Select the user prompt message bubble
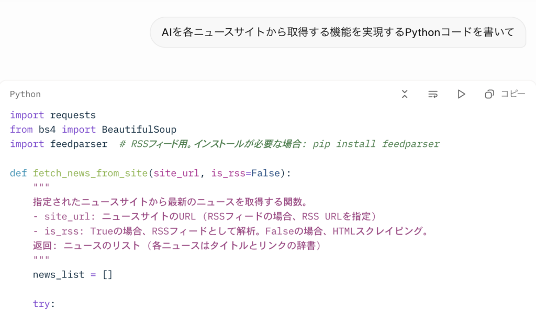 point(338,32)
